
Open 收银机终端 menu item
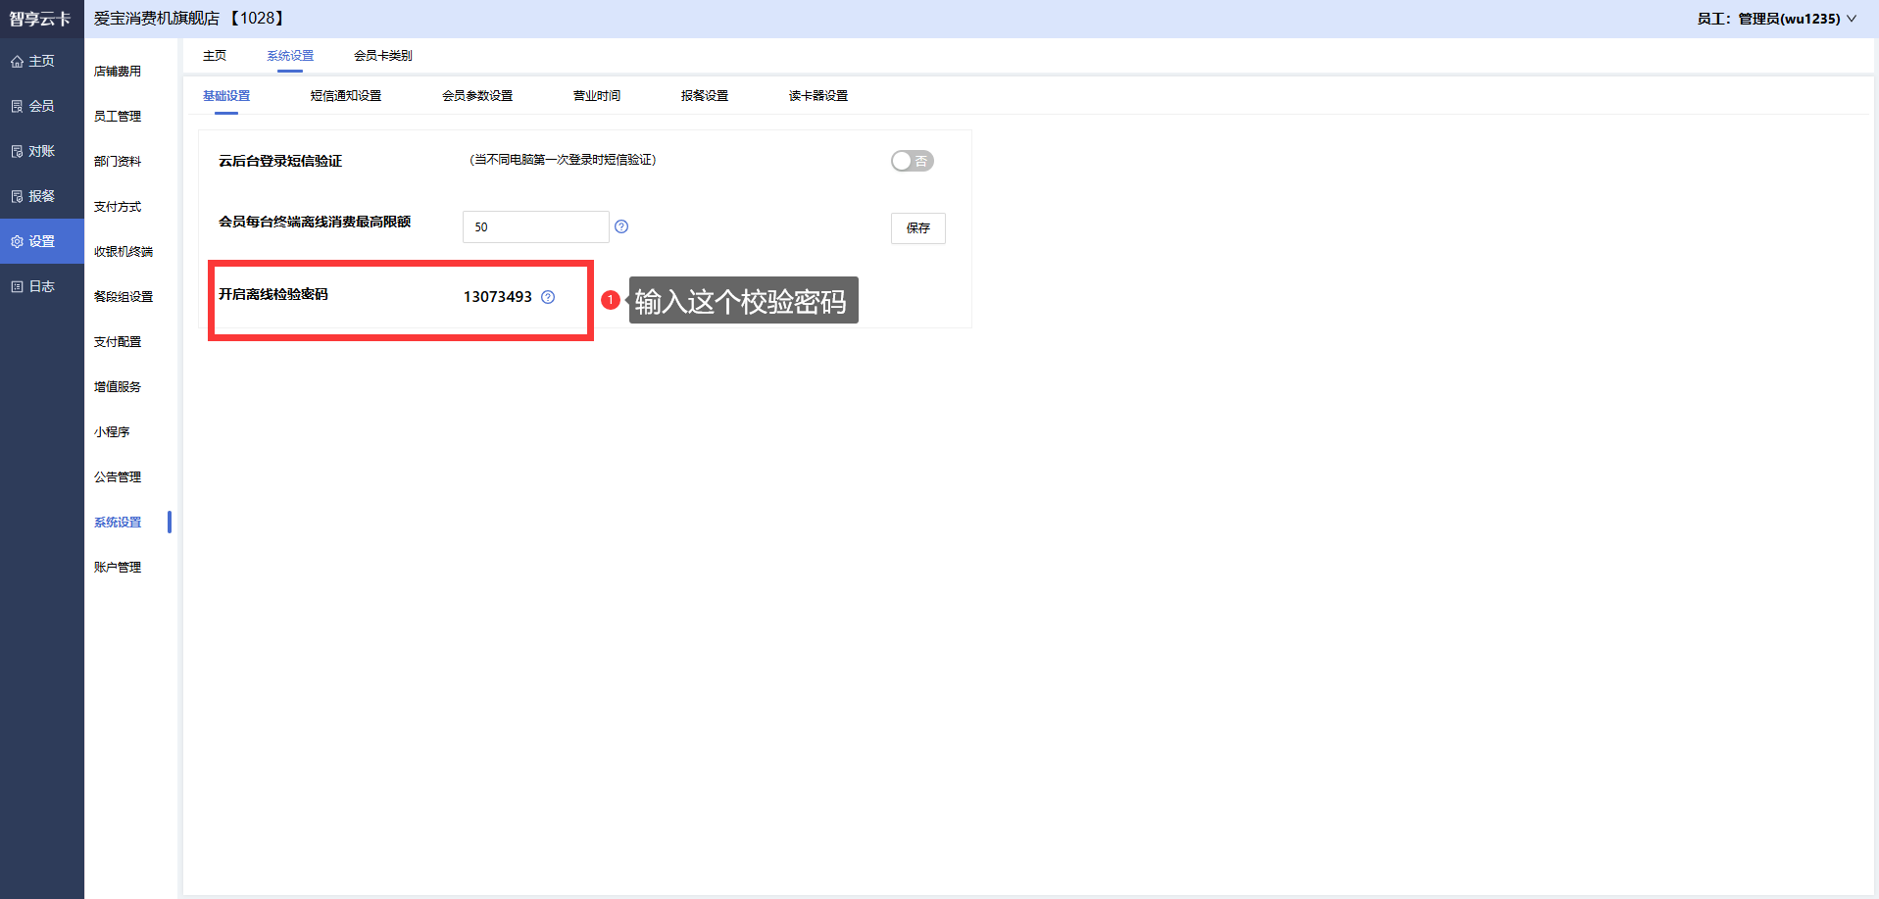[124, 252]
